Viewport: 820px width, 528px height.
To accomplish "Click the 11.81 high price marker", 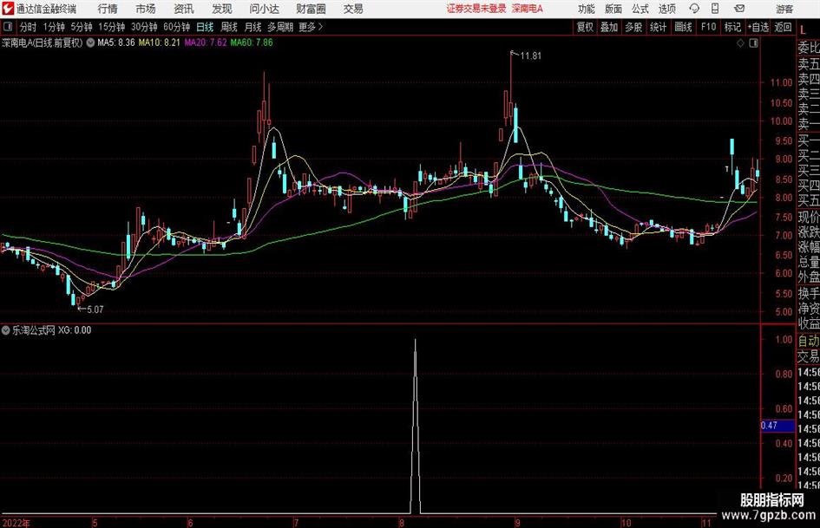I will tap(530, 56).
